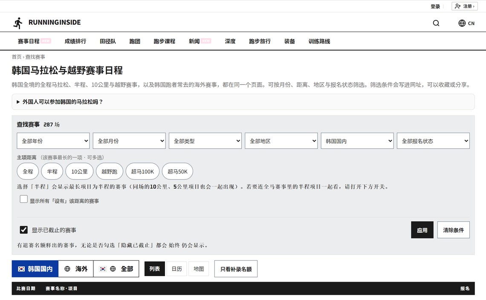This screenshot has width=486, height=300.
Task: Click the 登录 link
Action: pyautogui.click(x=435, y=6)
